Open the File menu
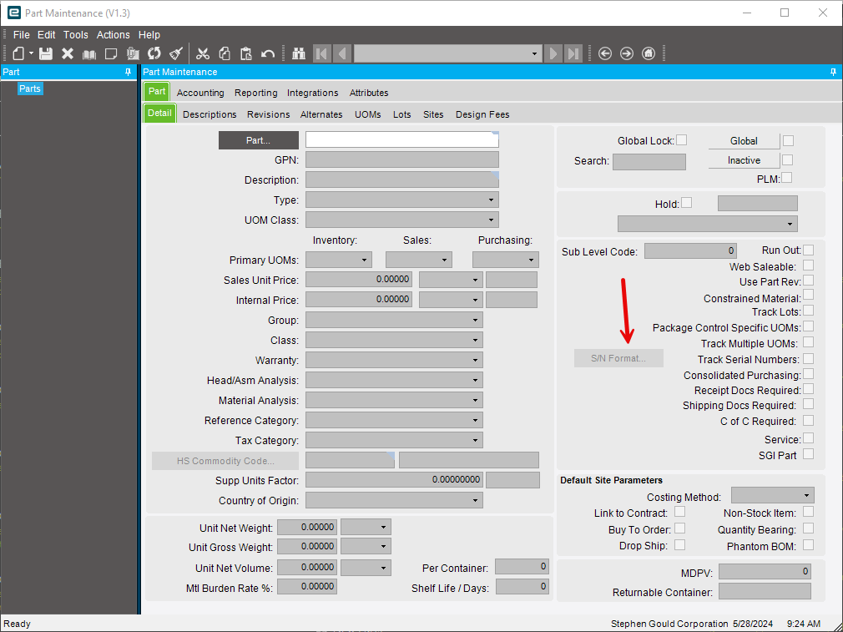 [x=21, y=34]
